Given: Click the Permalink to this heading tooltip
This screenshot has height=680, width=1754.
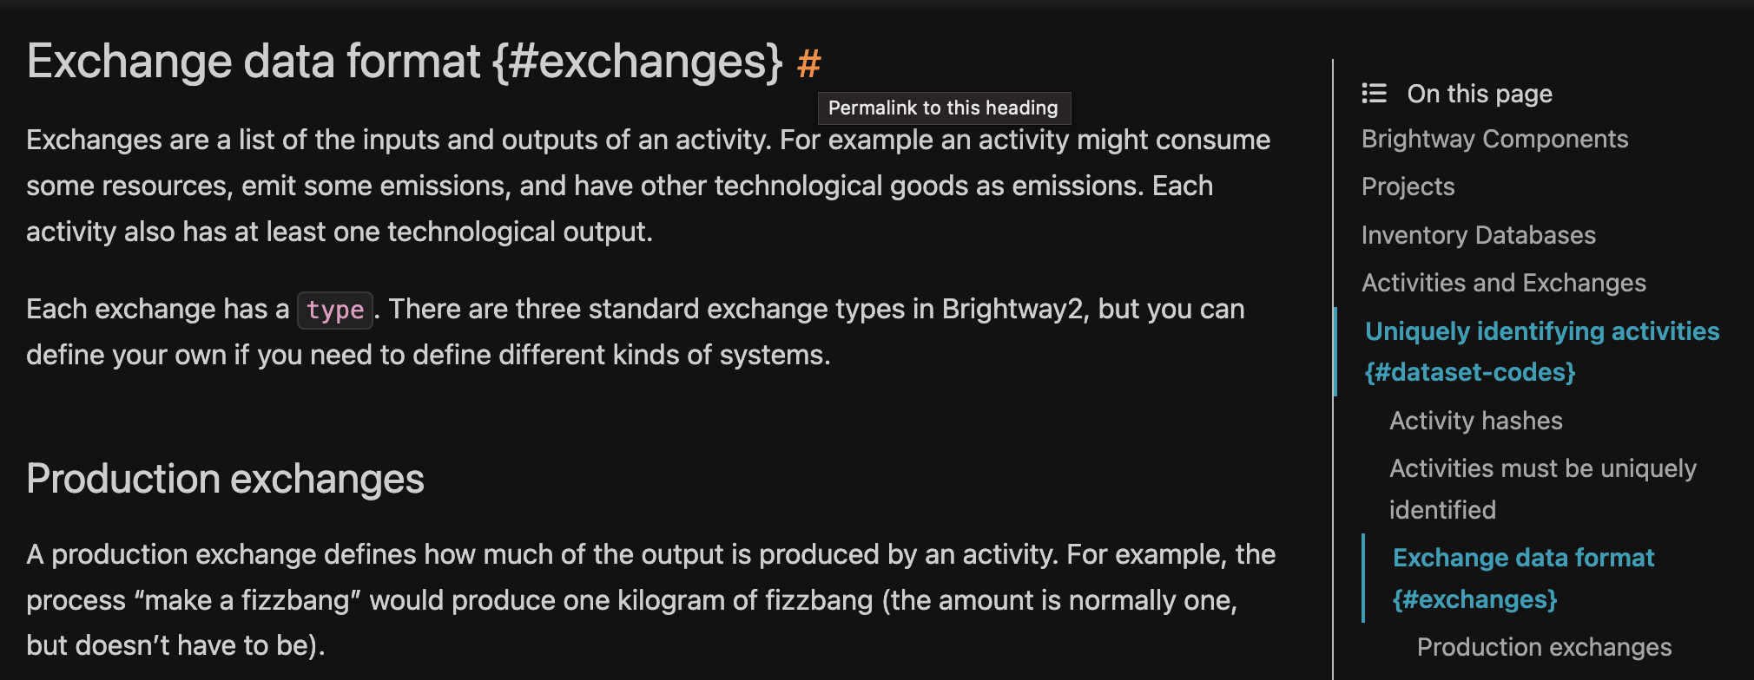Looking at the screenshot, I should pyautogui.click(x=944, y=108).
